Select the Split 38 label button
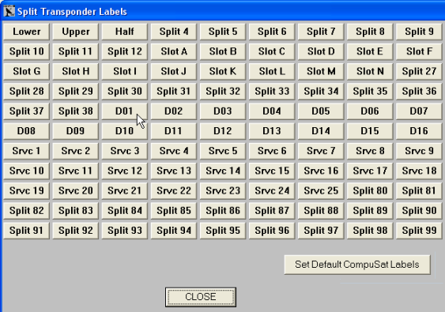The width and height of the screenshot is (445, 312). pos(76,111)
